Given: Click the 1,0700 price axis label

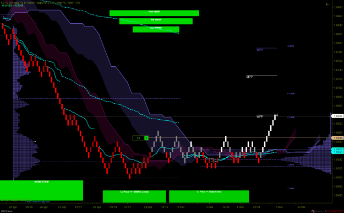Looking at the screenshot, I should 338,88.
